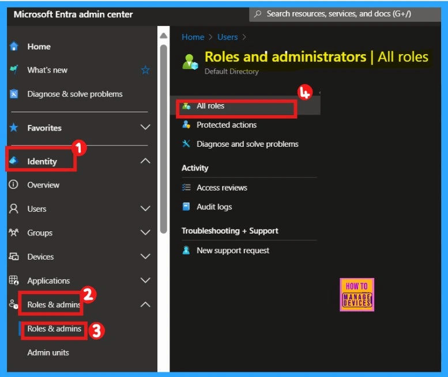Collapse the resource menu with the small arrow
Image resolution: width=448 pixels, height=377 pixels.
320,93
